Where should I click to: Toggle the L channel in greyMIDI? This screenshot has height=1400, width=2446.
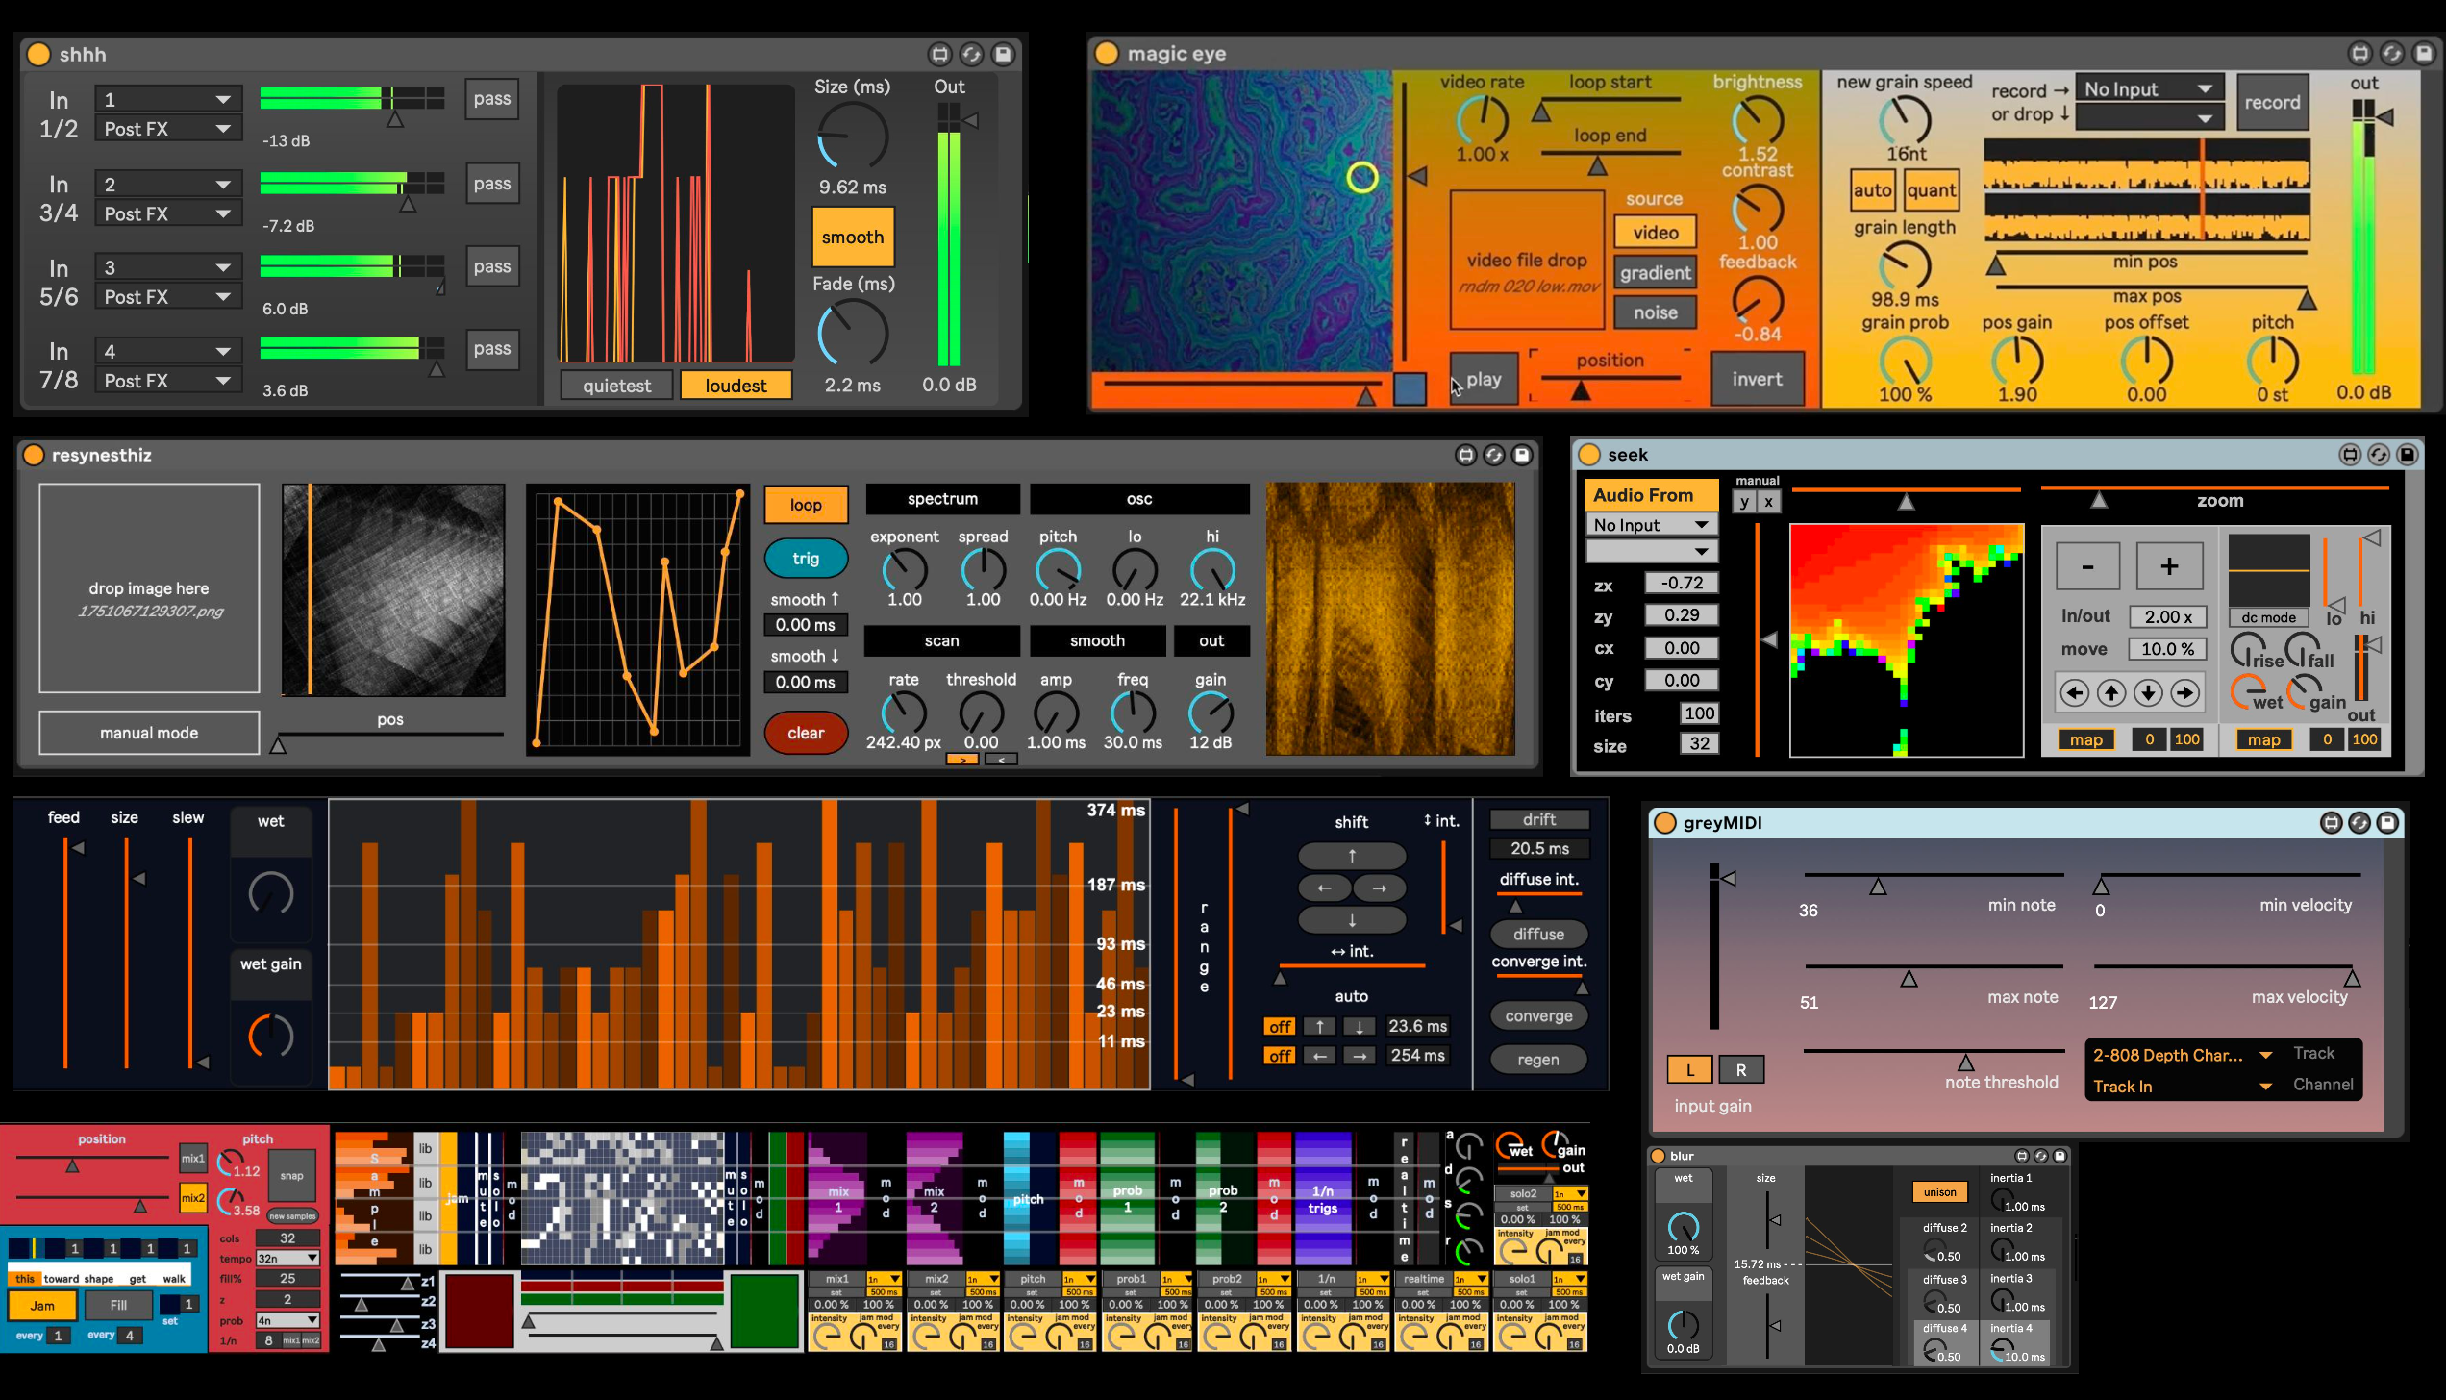pyautogui.click(x=1689, y=1068)
